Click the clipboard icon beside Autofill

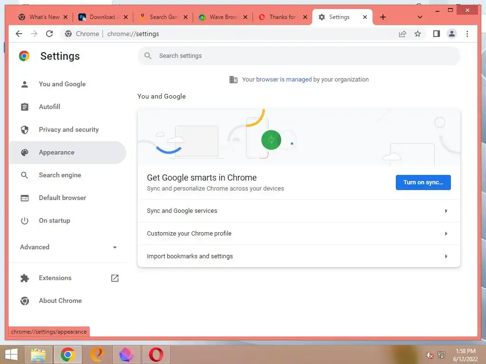pyautogui.click(x=25, y=107)
